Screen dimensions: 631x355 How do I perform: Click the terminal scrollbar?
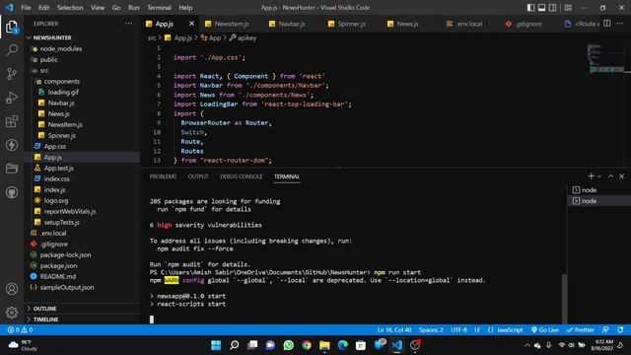coord(564,298)
